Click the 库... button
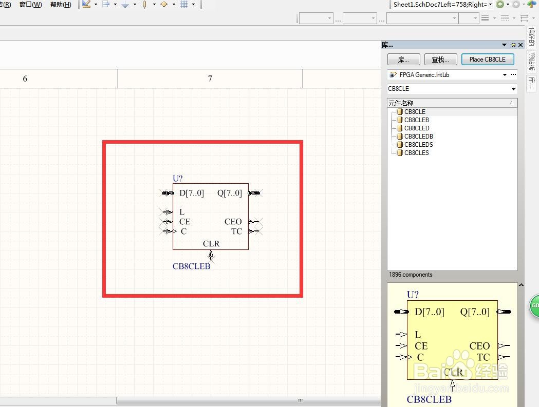 [x=403, y=60]
